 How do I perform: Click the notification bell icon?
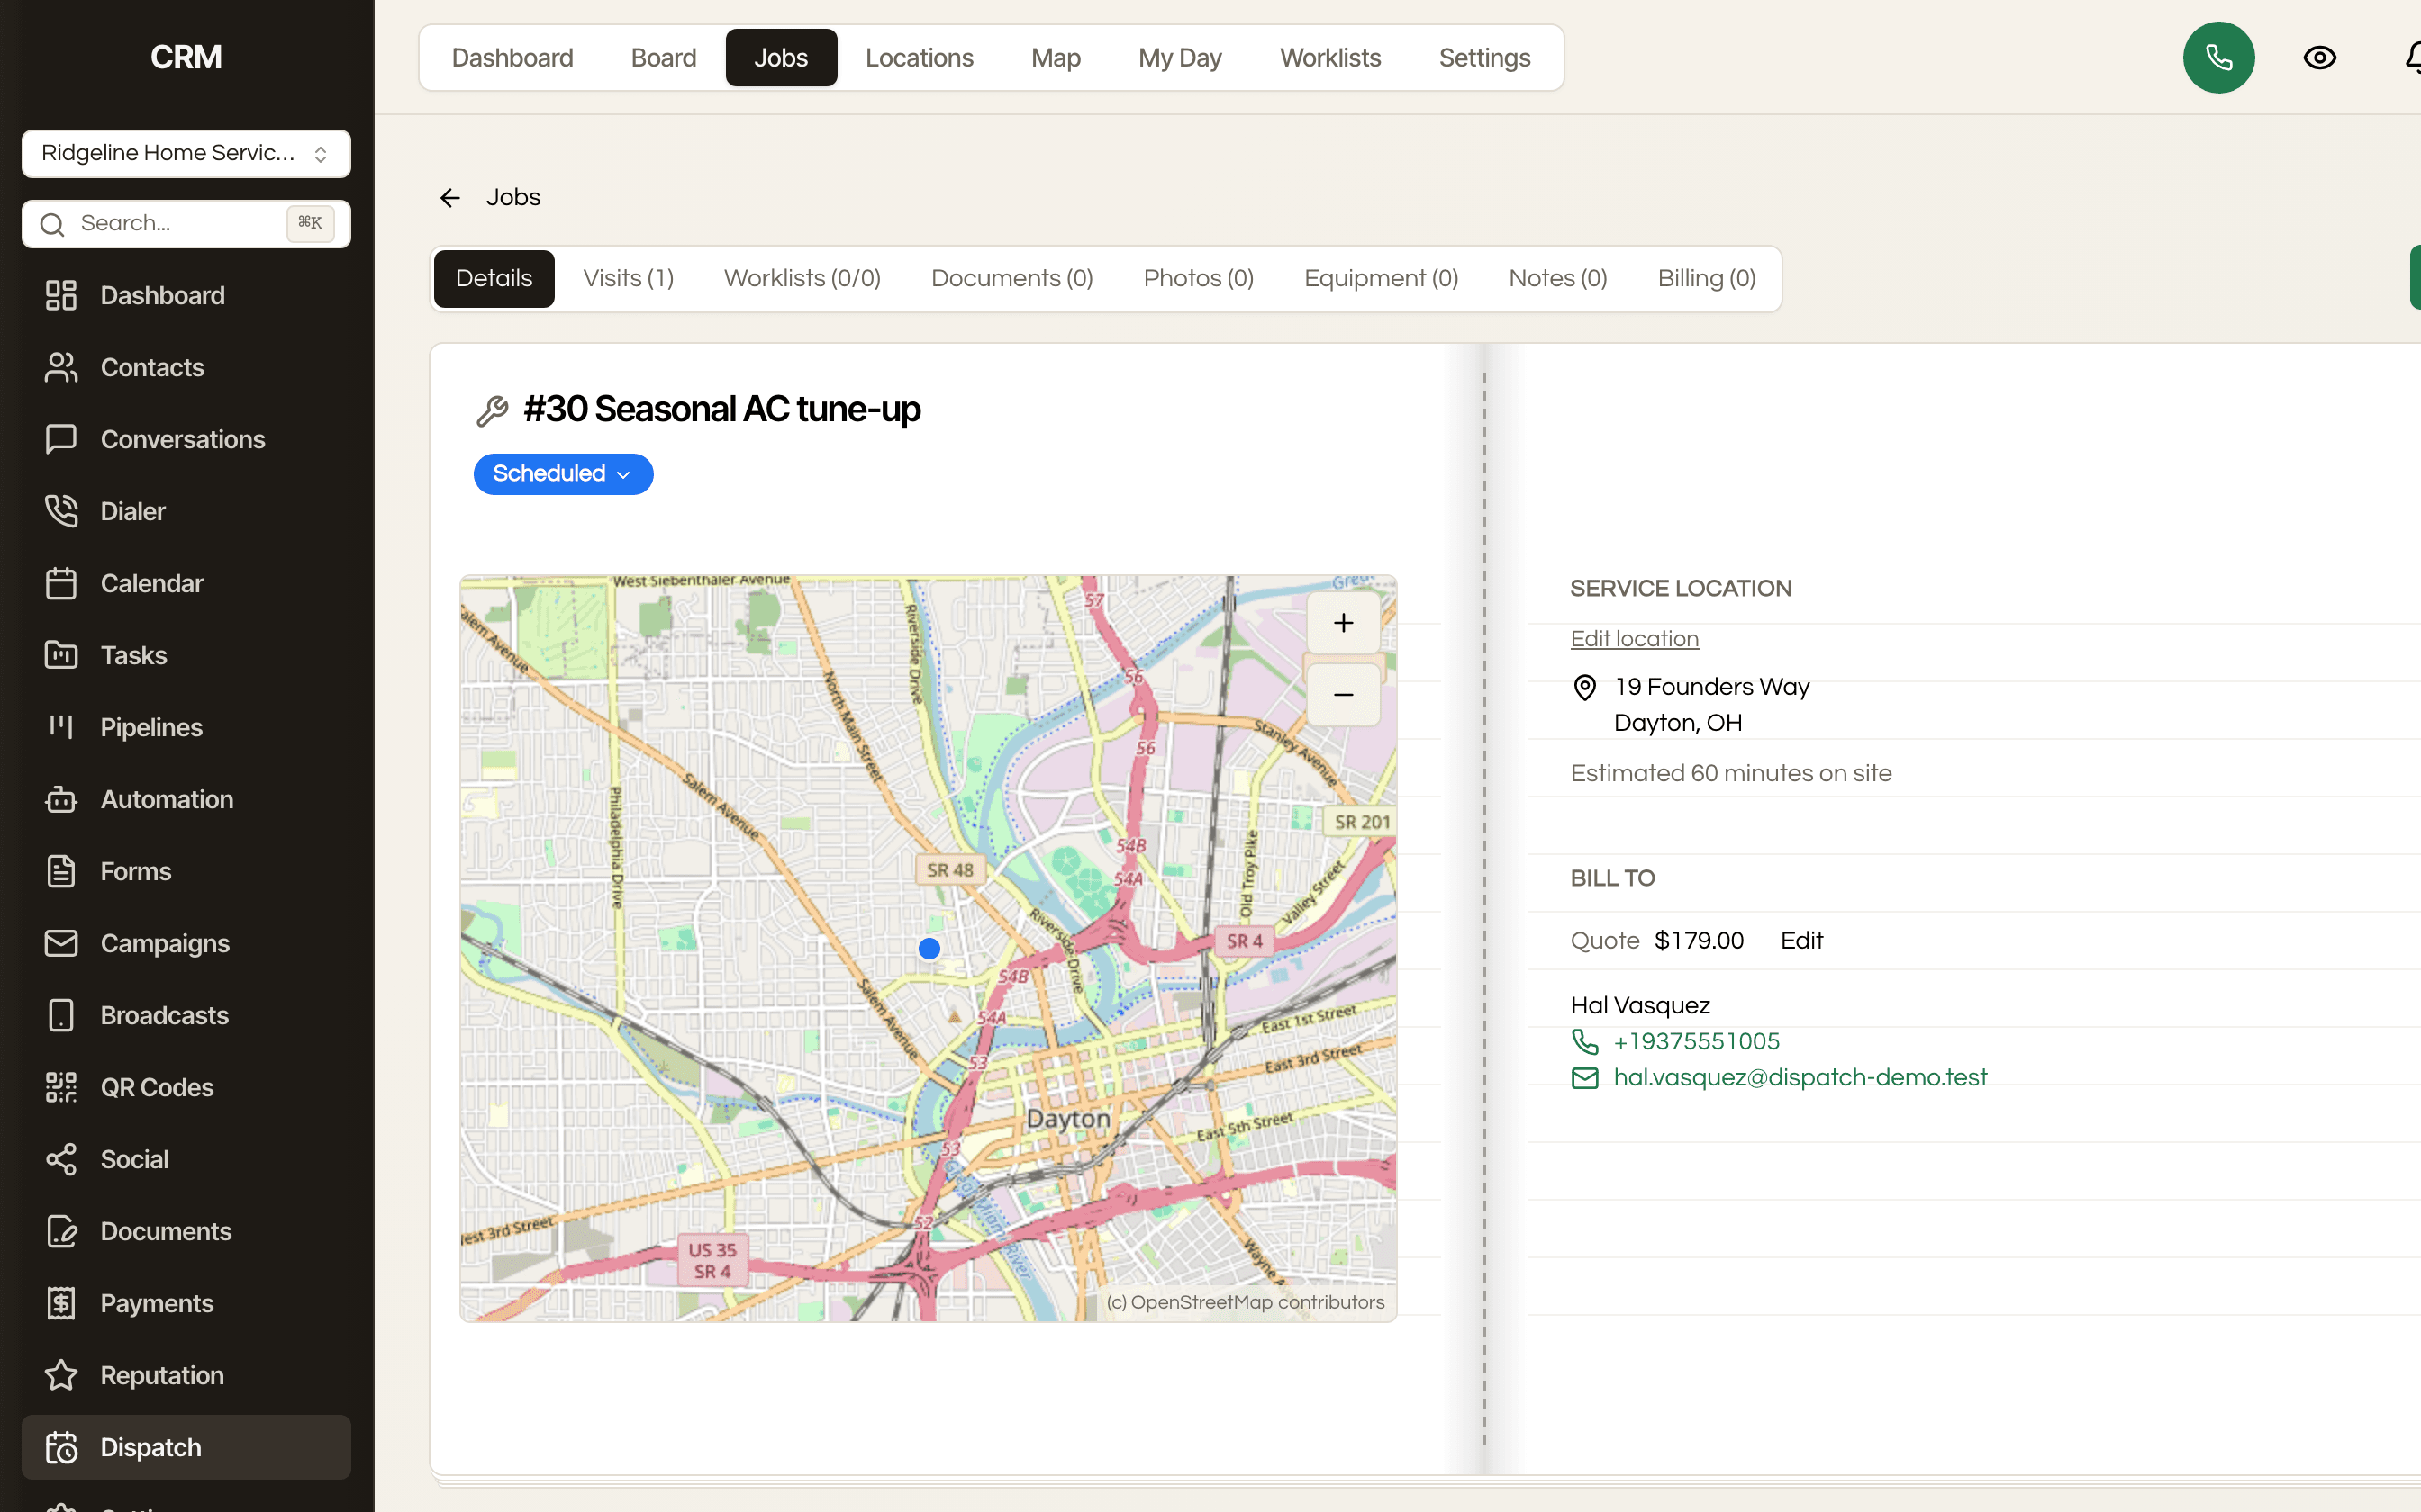coord(2411,58)
